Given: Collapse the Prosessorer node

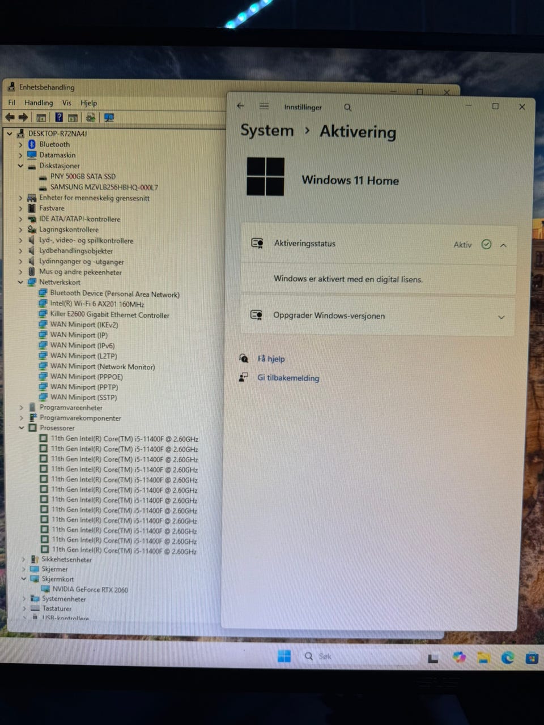Looking at the screenshot, I should click(x=22, y=428).
